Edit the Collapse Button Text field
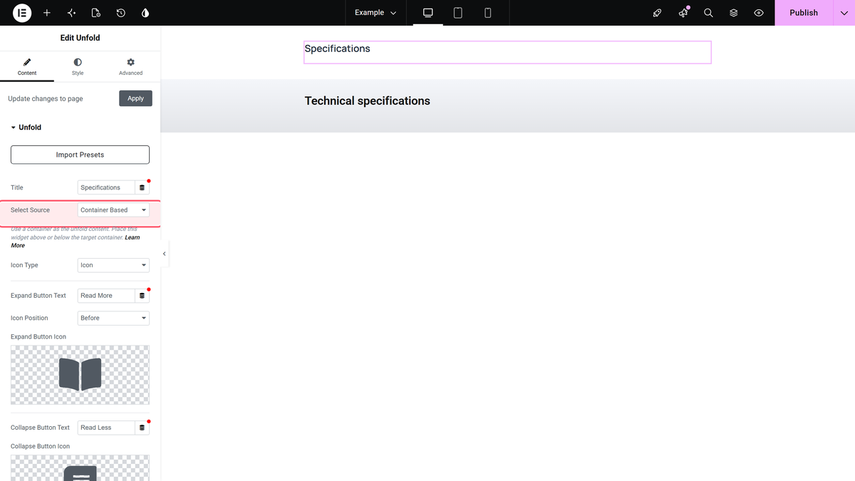 [106, 428]
